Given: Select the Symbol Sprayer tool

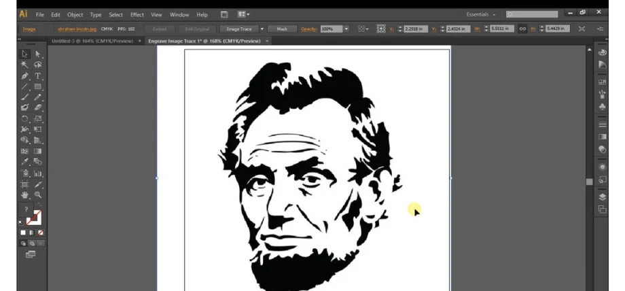Looking at the screenshot, I should 24,173.
